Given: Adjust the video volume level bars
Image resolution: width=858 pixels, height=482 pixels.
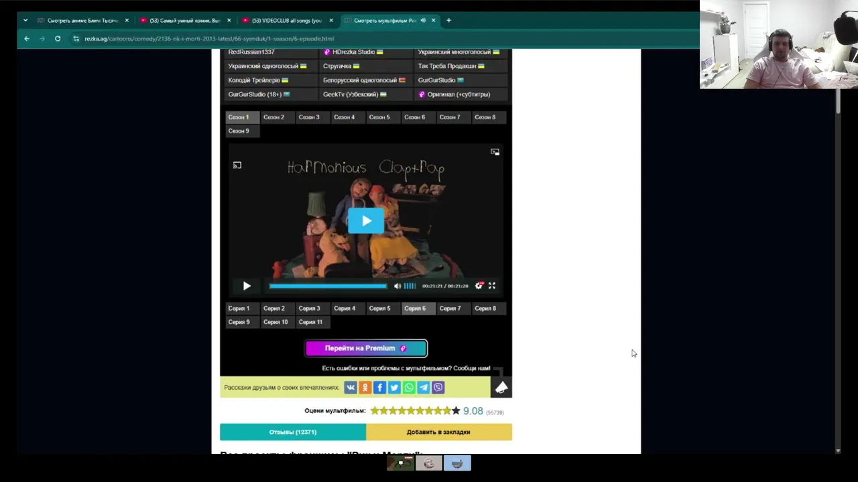Looking at the screenshot, I should (410, 286).
